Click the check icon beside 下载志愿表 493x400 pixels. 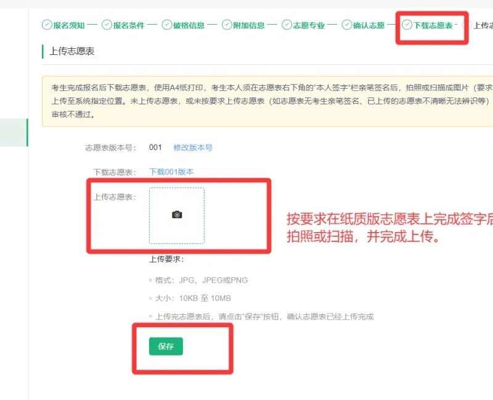coord(407,25)
